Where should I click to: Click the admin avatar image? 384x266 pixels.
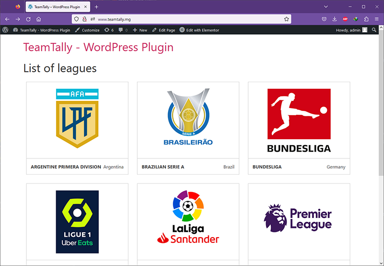pos(365,30)
